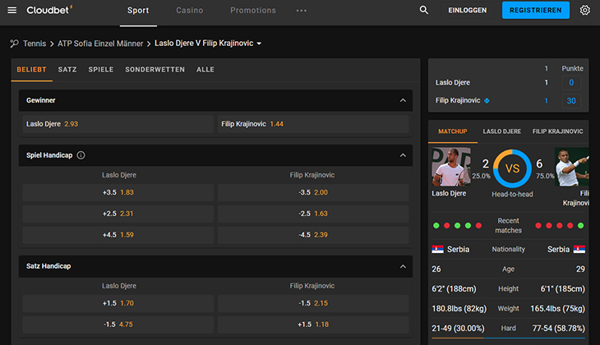Collapse the Spiel Handicap section
The width and height of the screenshot is (600, 345).
point(403,155)
